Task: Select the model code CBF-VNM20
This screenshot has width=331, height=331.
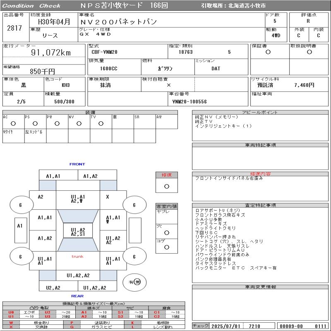Action: tap(104, 52)
